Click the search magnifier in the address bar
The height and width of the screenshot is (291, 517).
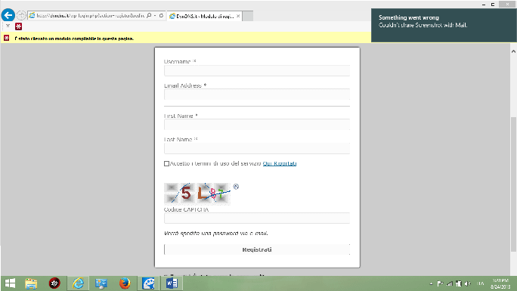click(149, 15)
